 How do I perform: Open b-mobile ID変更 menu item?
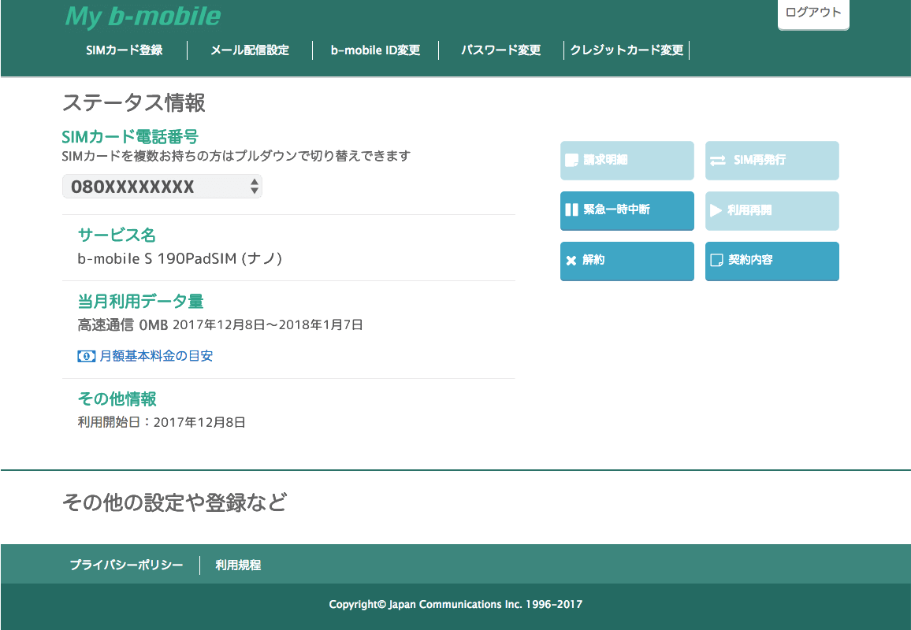(375, 50)
